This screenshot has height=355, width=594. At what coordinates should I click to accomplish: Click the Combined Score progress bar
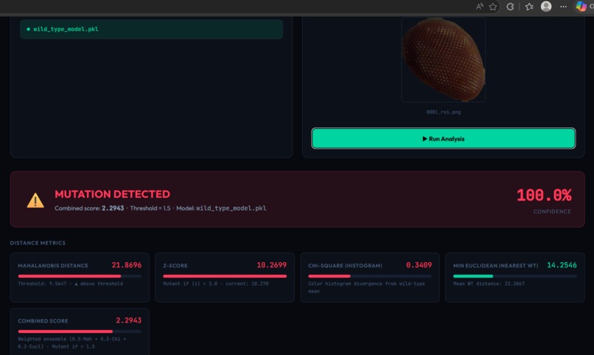pyautogui.click(x=80, y=331)
